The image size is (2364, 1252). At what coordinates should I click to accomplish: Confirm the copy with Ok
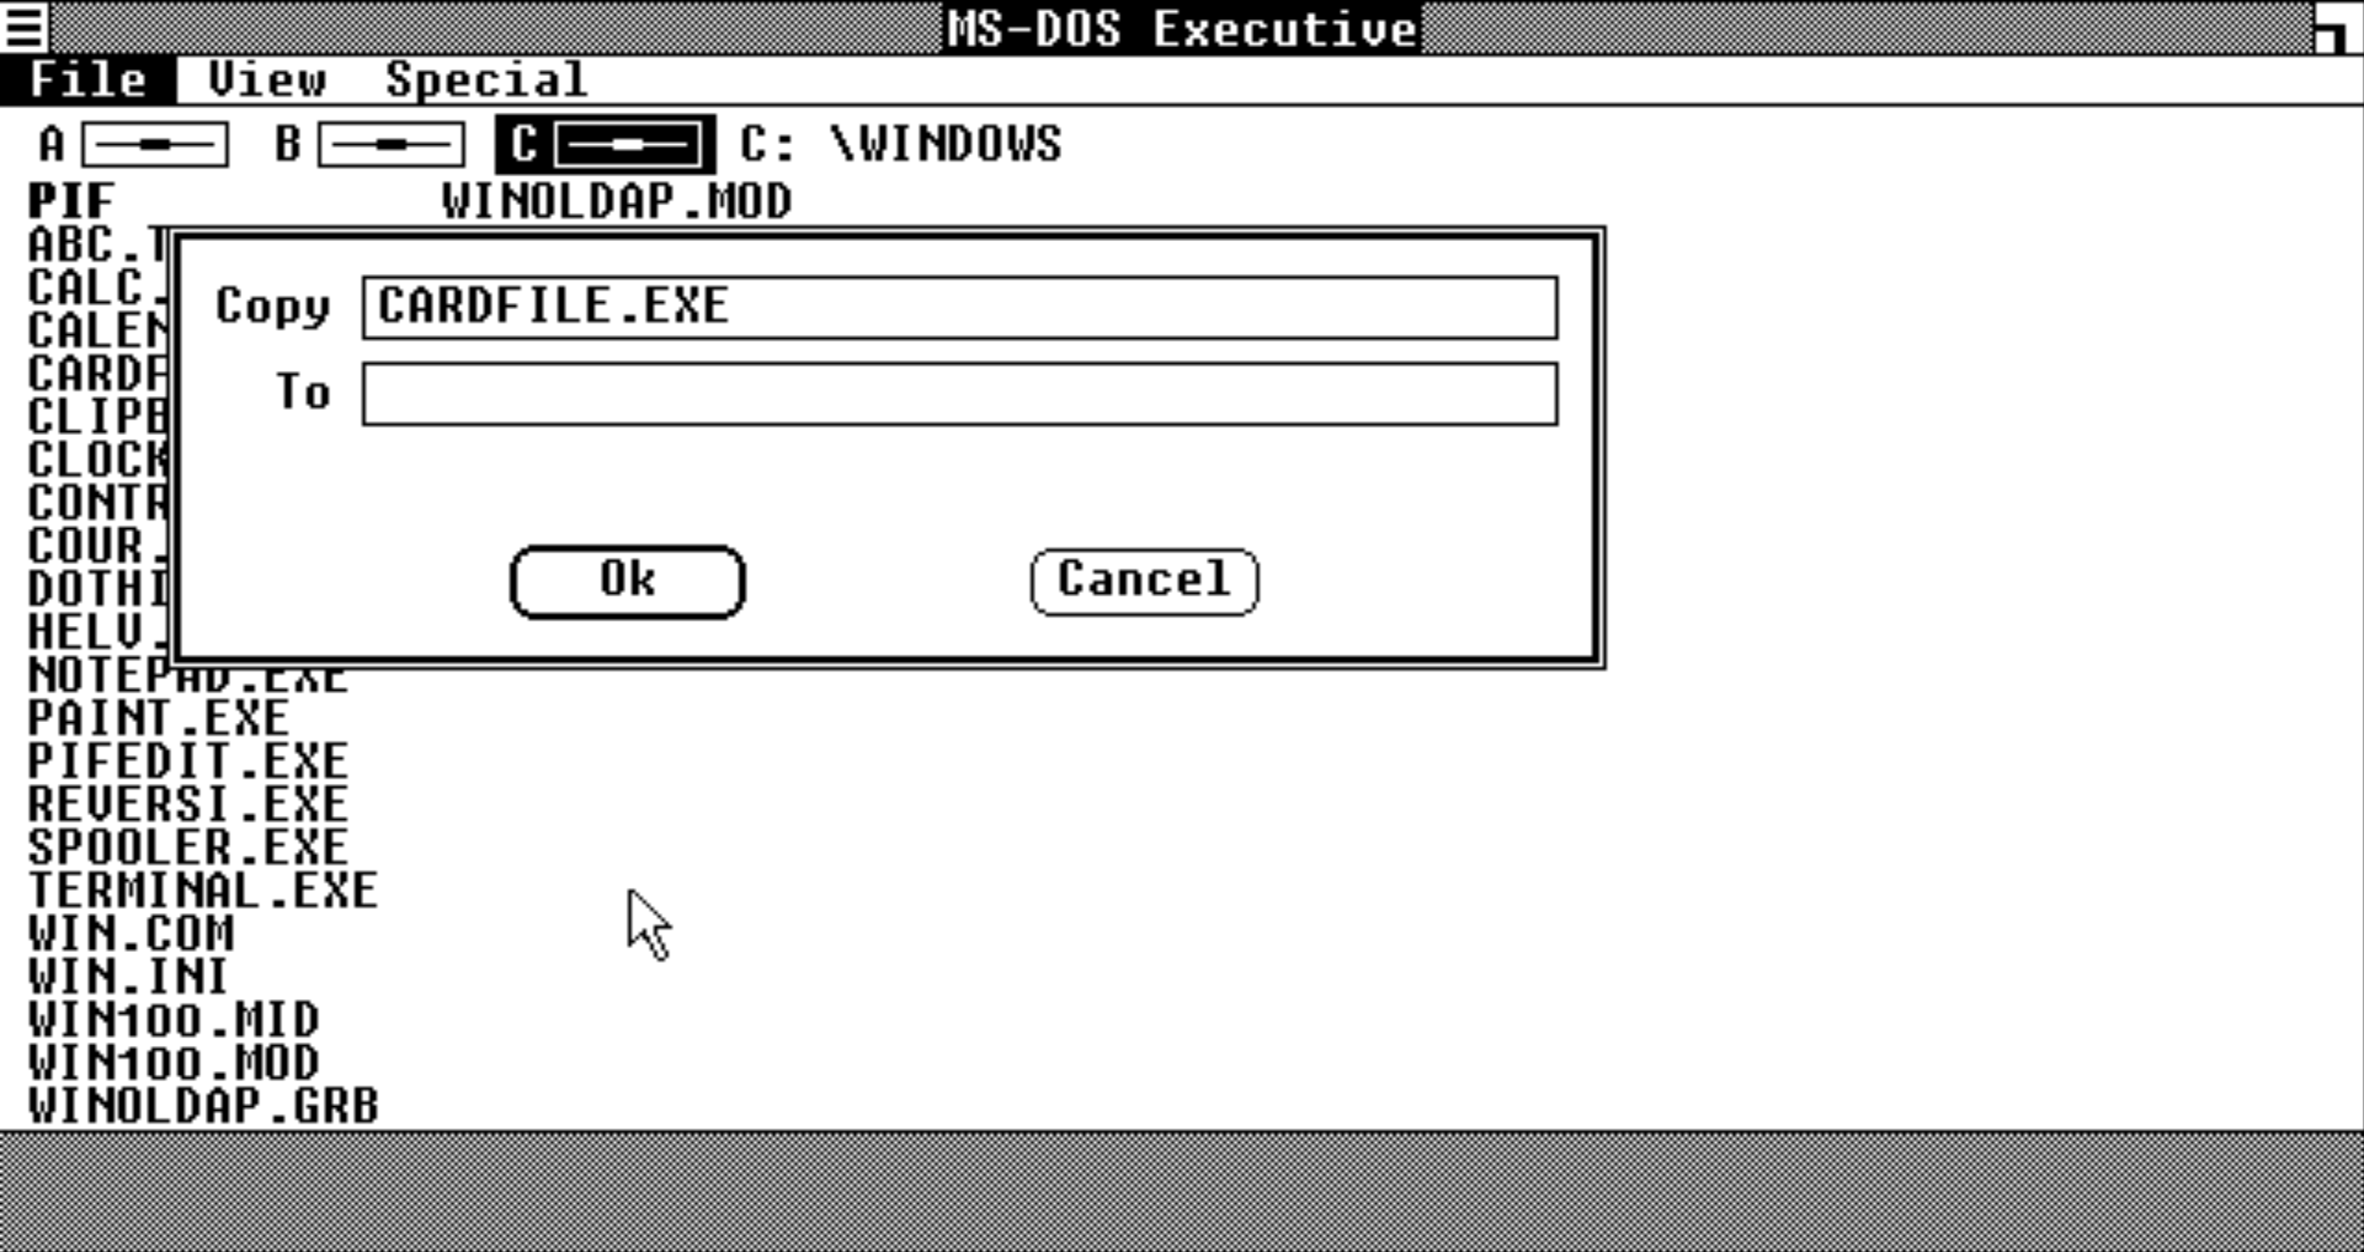coord(628,582)
